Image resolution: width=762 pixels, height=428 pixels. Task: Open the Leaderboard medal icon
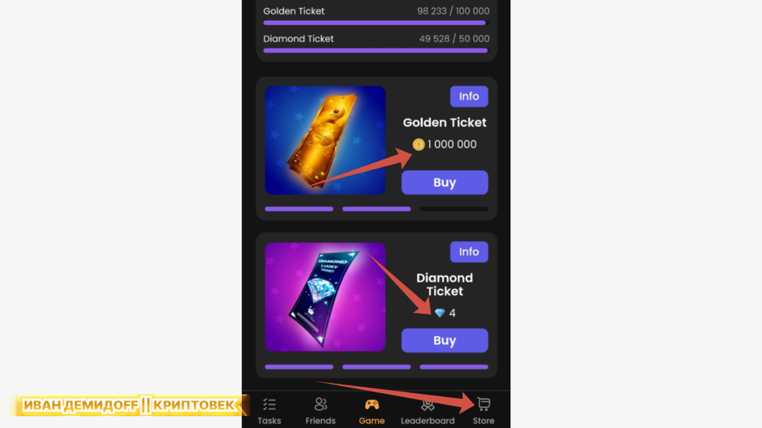[x=427, y=405]
